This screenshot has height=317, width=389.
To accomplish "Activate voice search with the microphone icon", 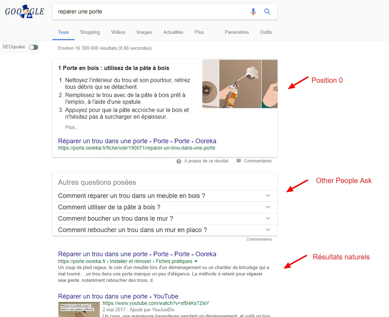I will (253, 11).
